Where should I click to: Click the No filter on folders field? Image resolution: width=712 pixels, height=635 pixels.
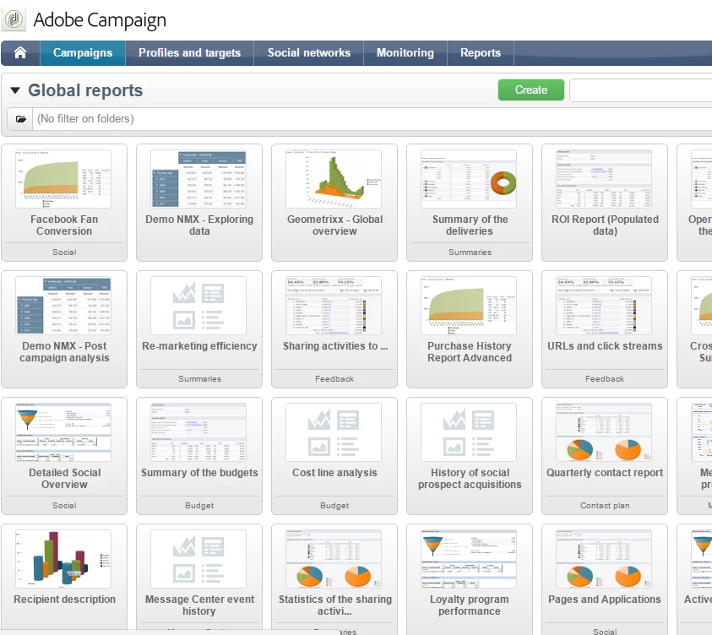[372, 119]
